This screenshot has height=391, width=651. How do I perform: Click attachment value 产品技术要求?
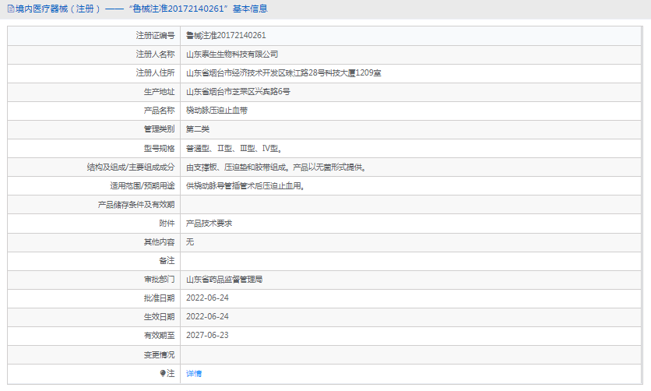[x=209, y=224]
